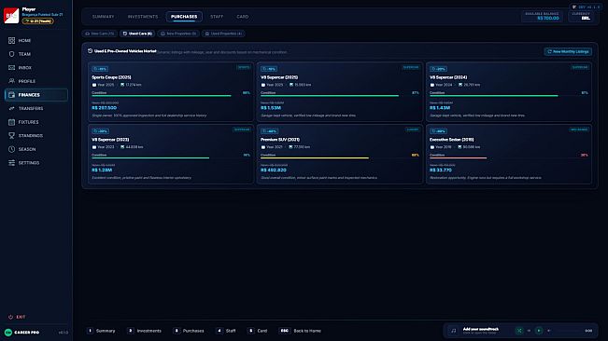Click the footer shortcut 2 Investments
The height and width of the screenshot is (341, 608).
tap(144, 331)
